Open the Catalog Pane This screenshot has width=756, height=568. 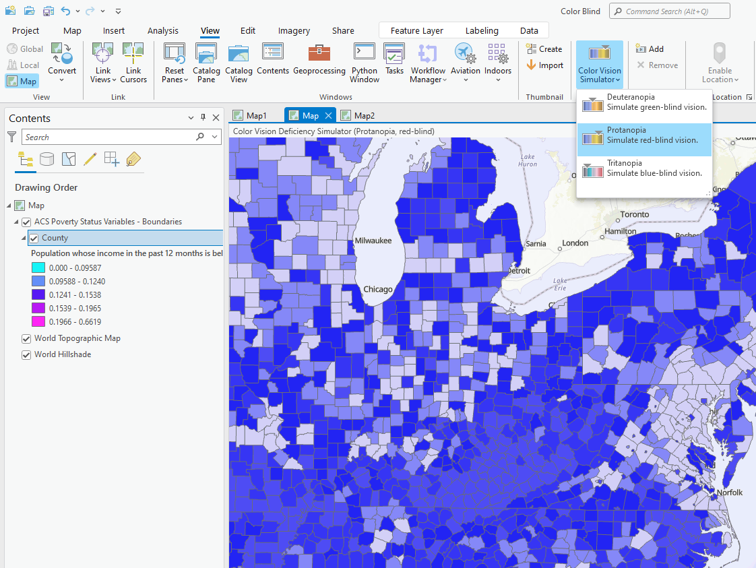point(206,63)
